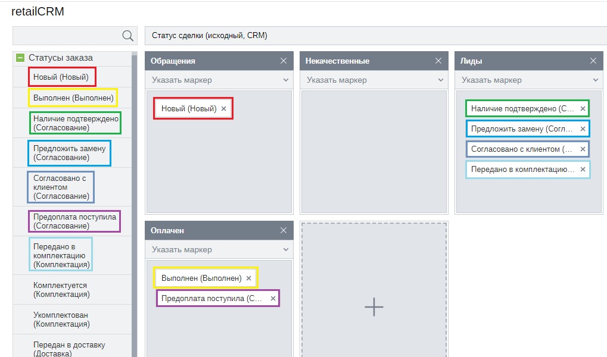
Task: Remove "Передано в комплектацию" marker from Лиды
Action: pyautogui.click(x=583, y=170)
